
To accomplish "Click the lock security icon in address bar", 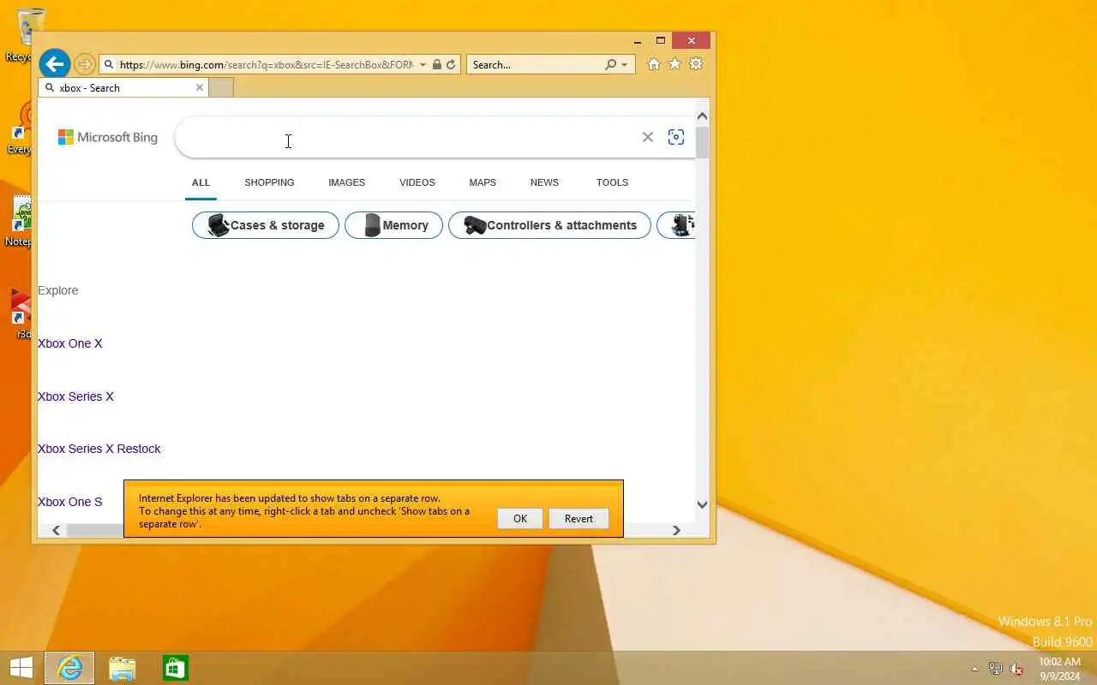I will pos(437,64).
